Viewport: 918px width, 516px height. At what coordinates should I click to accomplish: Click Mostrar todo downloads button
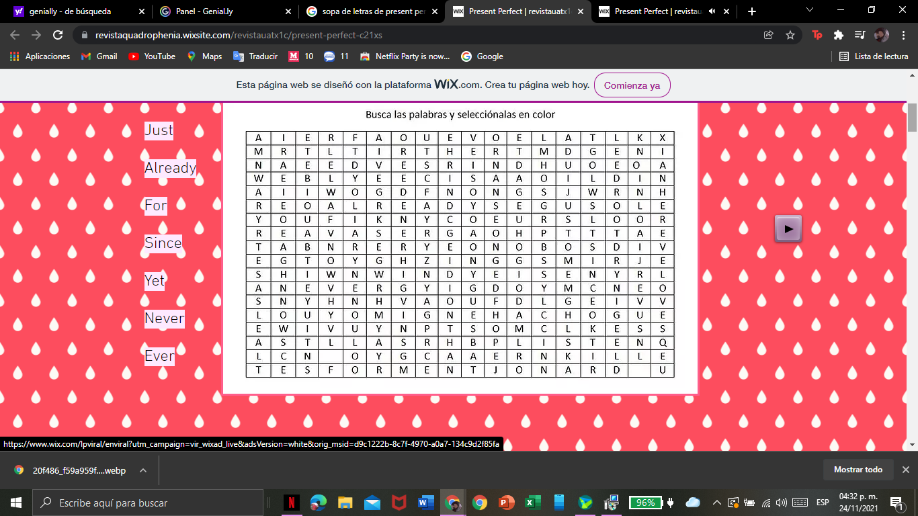coord(858,470)
